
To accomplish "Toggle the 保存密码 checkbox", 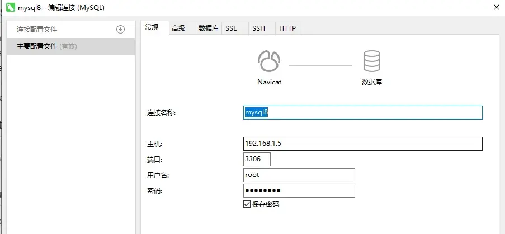I will pos(247,204).
